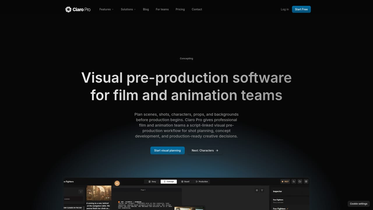The width and height of the screenshot is (373, 210).
Task: Go to For teams page
Action: pos(162,9)
